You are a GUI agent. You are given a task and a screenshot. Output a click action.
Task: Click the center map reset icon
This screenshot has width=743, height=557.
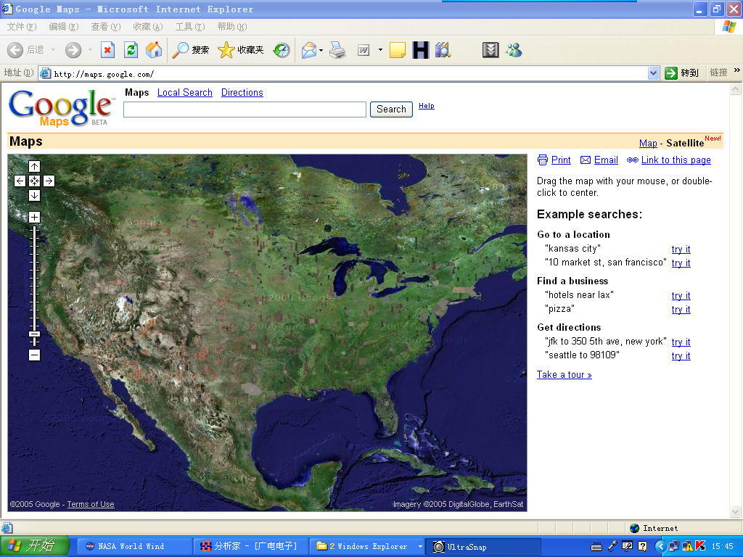[x=34, y=181]
